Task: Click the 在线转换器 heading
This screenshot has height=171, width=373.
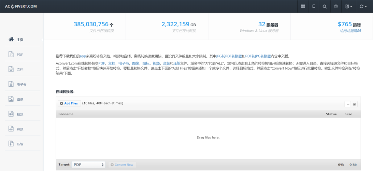Action: click(x=65, y=91)
